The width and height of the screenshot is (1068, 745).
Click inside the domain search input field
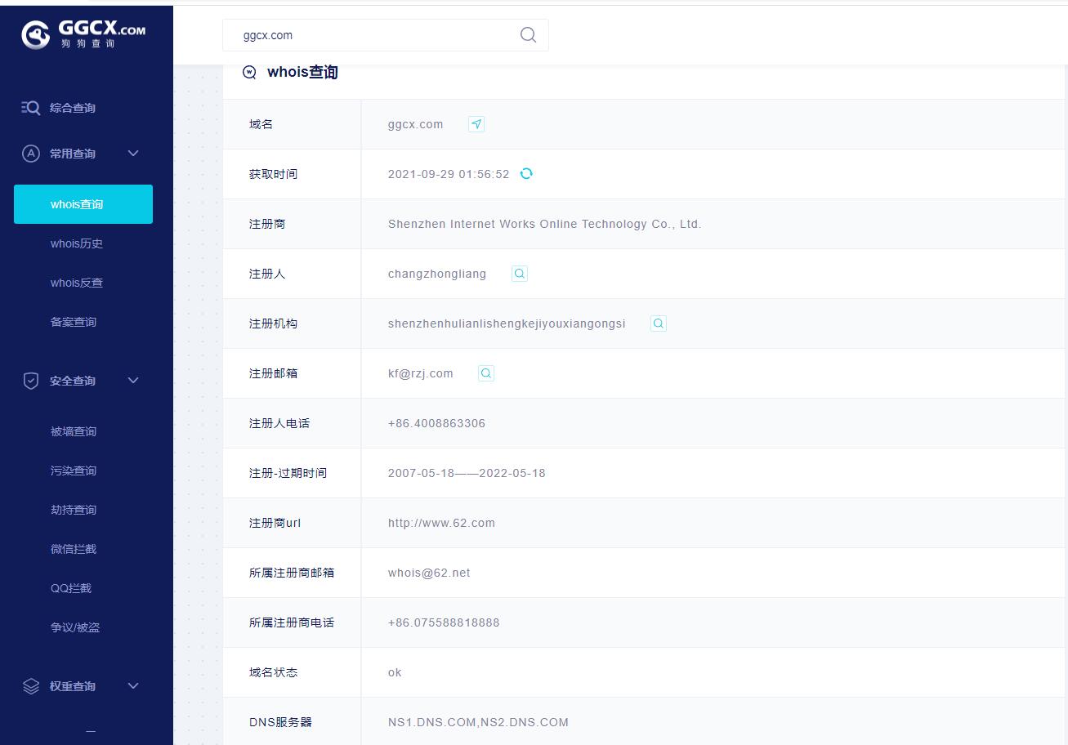coord(368,35)
